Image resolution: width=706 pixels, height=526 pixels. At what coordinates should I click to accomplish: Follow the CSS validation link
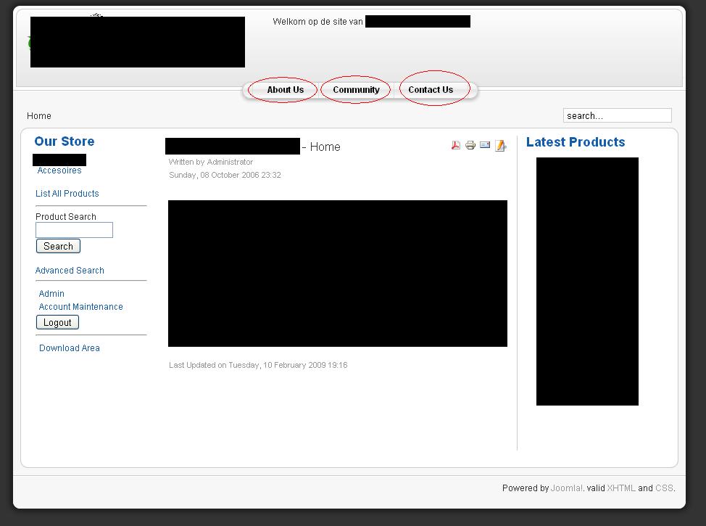coord(664,488)
